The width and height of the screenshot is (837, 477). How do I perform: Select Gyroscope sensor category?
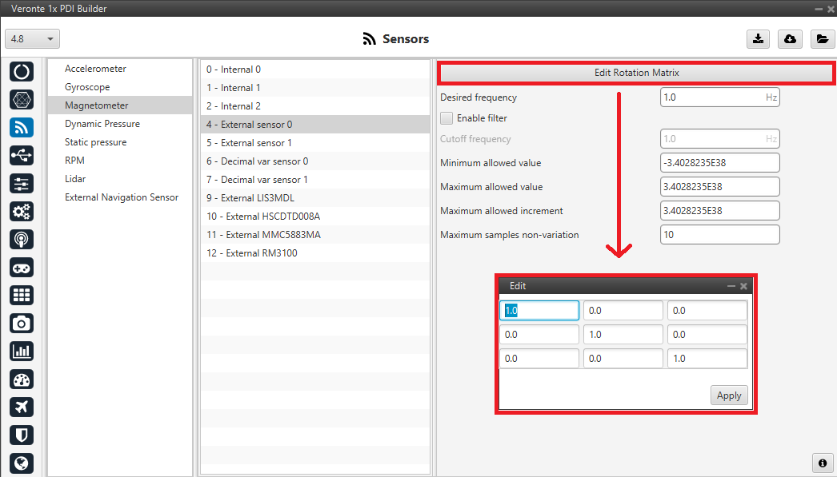[x=119, y=87]
